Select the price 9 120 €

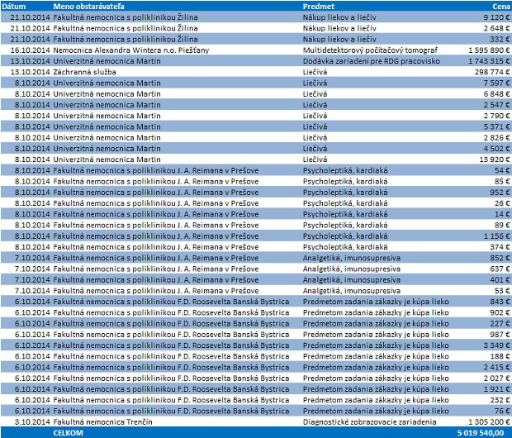click(496, 17)
